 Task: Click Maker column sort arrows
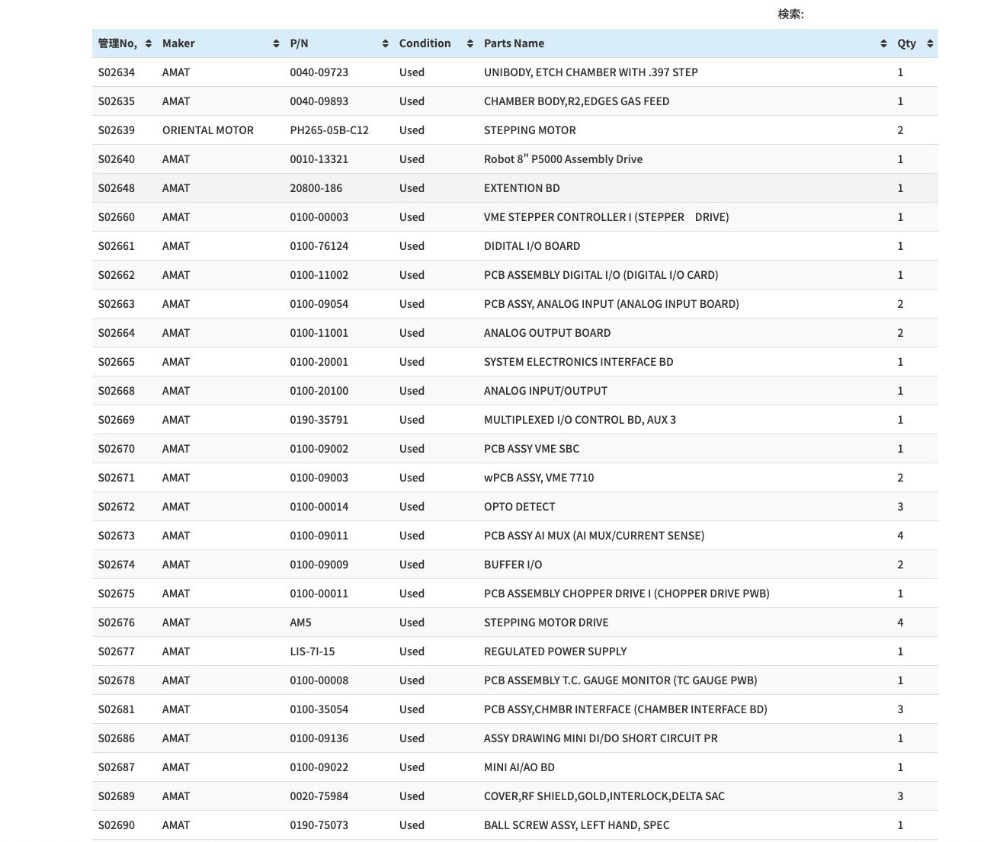pyautogui.click(x=276, y=43)
